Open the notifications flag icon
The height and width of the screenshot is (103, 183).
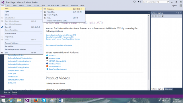(x=139, y=2)
